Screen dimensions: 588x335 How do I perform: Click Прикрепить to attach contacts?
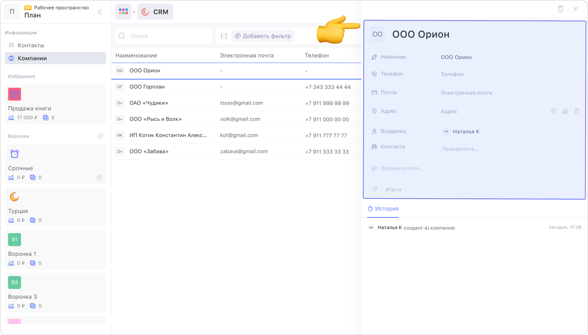(x=461, y=149)
